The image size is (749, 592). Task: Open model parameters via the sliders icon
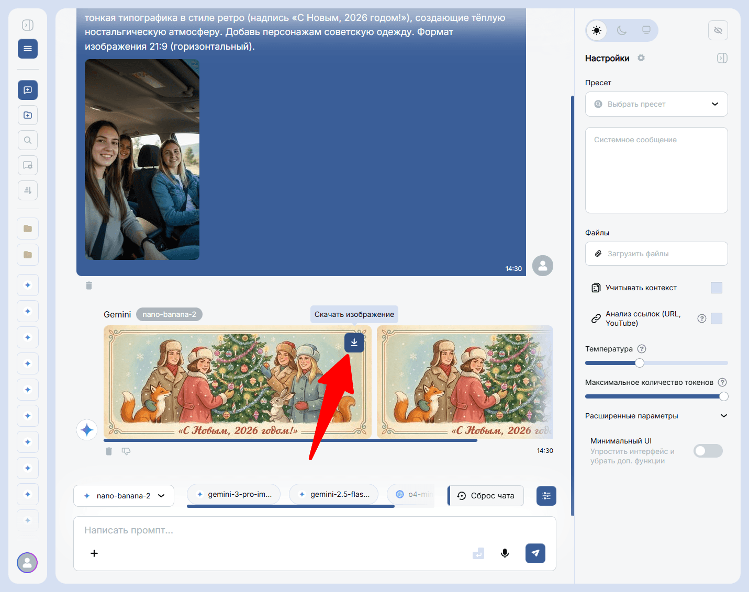point(546,495)
